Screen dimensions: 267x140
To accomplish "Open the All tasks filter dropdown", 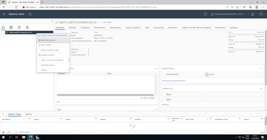I will [12, 132].
